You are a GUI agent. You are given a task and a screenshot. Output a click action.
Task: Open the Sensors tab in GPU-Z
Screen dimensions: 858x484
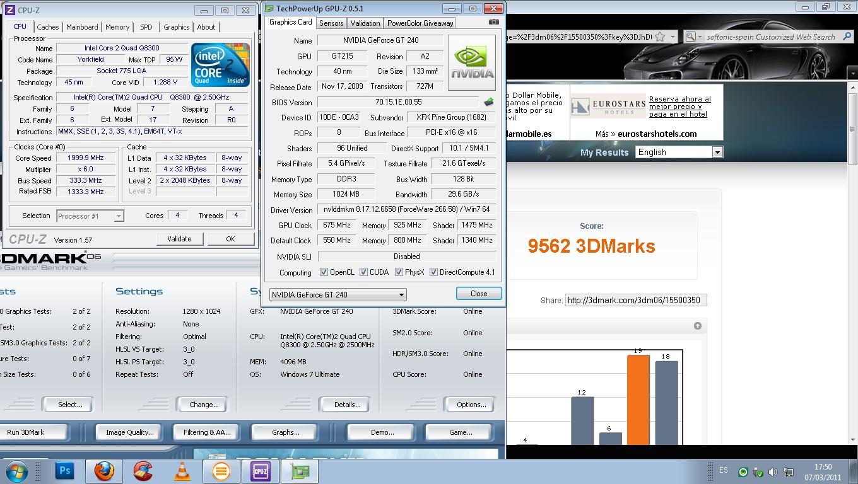[x=331, y=23]
